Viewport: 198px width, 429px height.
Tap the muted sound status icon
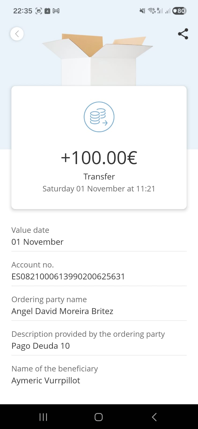pos(142,11)
